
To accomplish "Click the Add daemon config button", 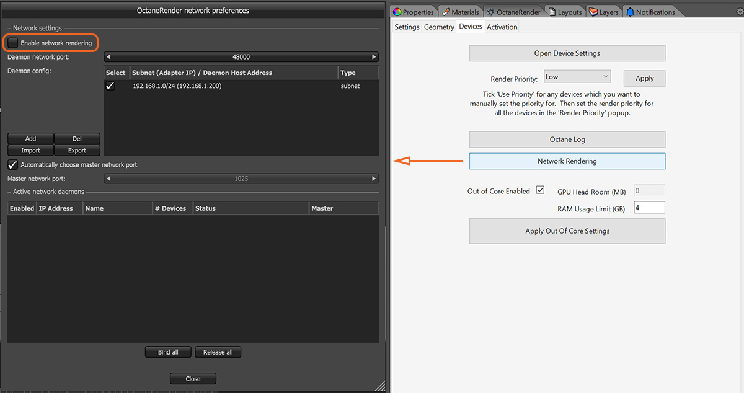I will 30,139.
